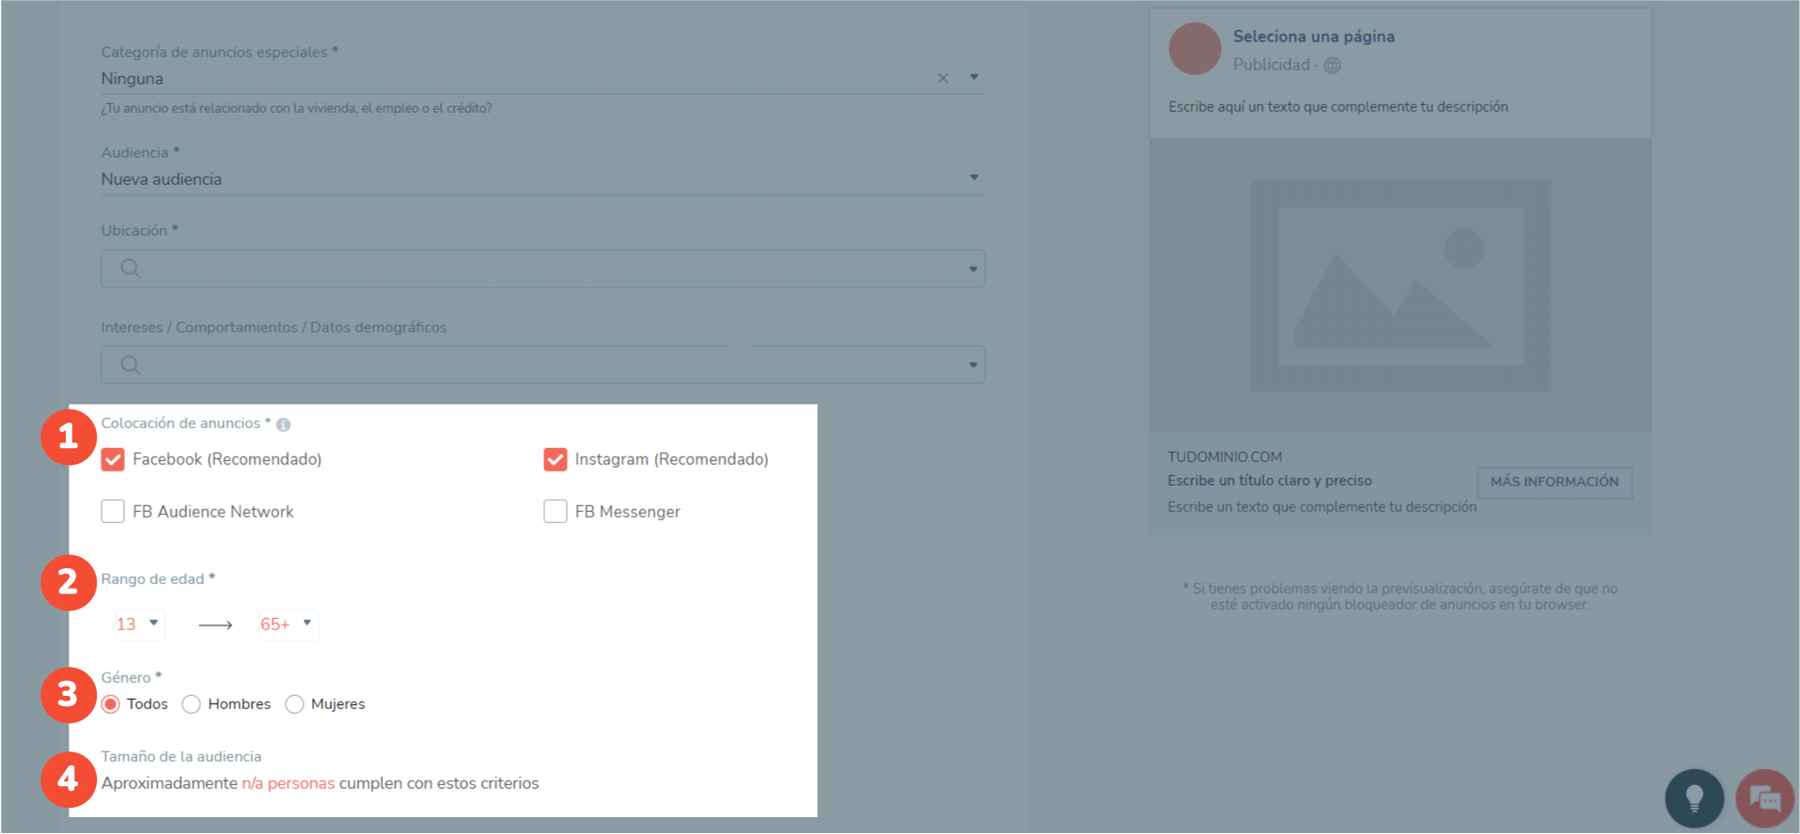Click the info icon beside Colocación de anuncios
The height and width of the screenshot is (834, 1800).
pyautogui.click(x=283, y=425)
